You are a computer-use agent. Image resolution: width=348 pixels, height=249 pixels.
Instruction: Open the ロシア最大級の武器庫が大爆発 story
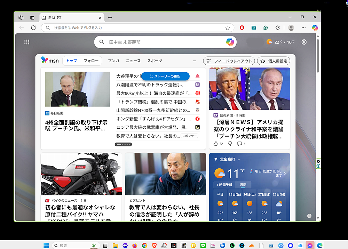tap(152, 127)
